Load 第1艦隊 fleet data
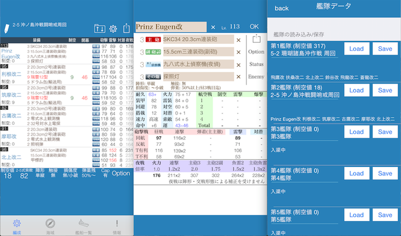 [356, 49]
